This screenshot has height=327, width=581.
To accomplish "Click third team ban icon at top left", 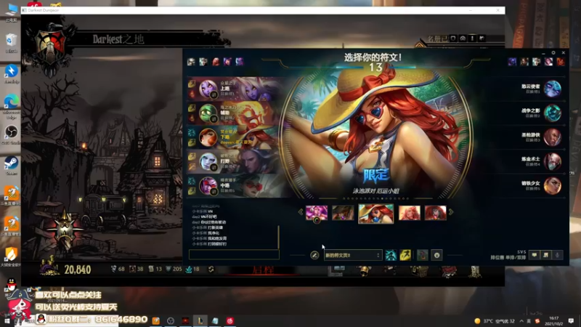I will coord(216,62).
